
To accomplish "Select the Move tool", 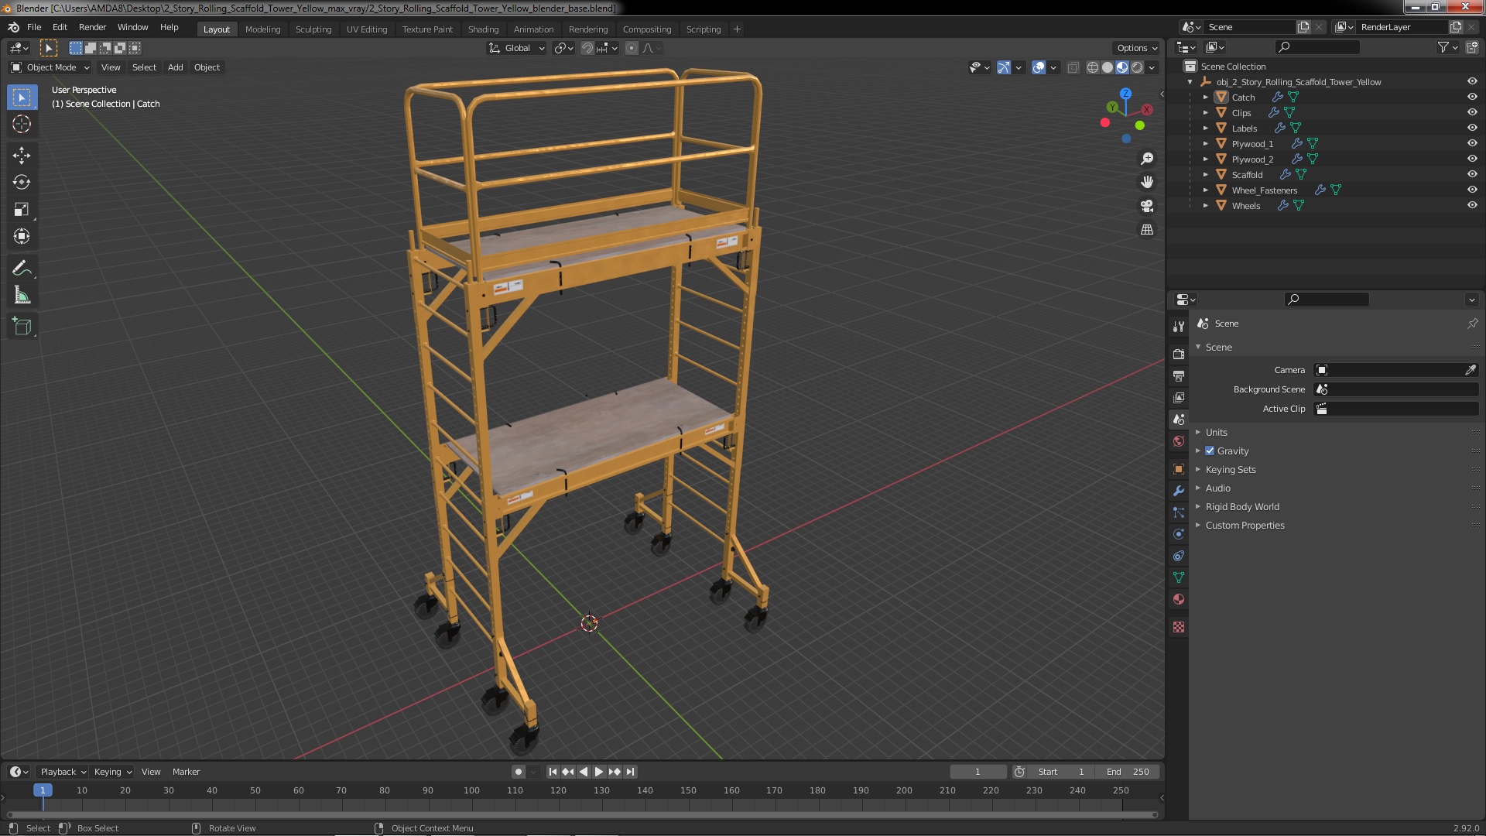I will (x=22, y=156).
